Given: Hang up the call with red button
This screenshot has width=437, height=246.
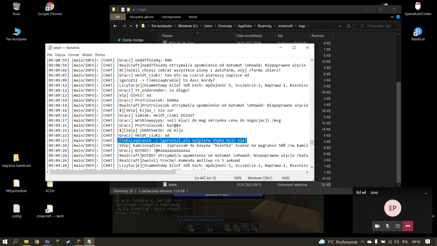Looking at the screenshot, I should click(x=408, y=226).
